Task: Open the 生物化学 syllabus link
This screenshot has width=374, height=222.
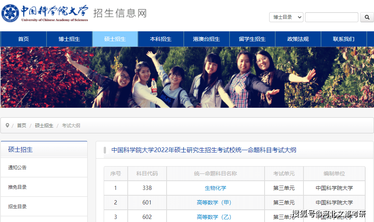Action: point(215,188)
